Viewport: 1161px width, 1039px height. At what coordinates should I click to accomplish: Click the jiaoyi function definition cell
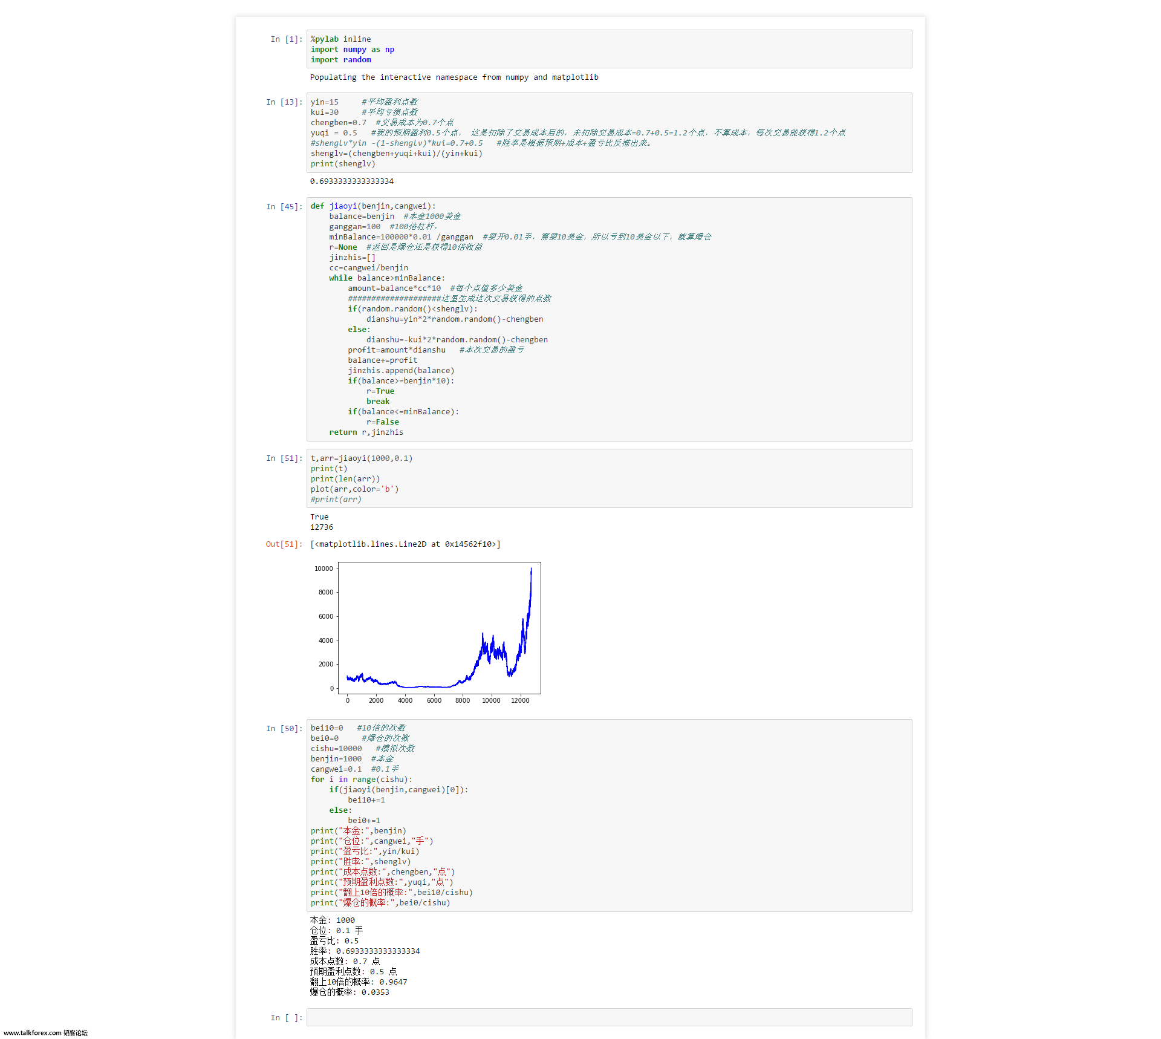pos(609,319)
